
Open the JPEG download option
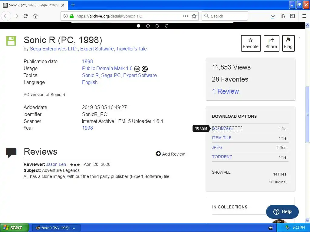pyautogui.click(x=217, y=147)
